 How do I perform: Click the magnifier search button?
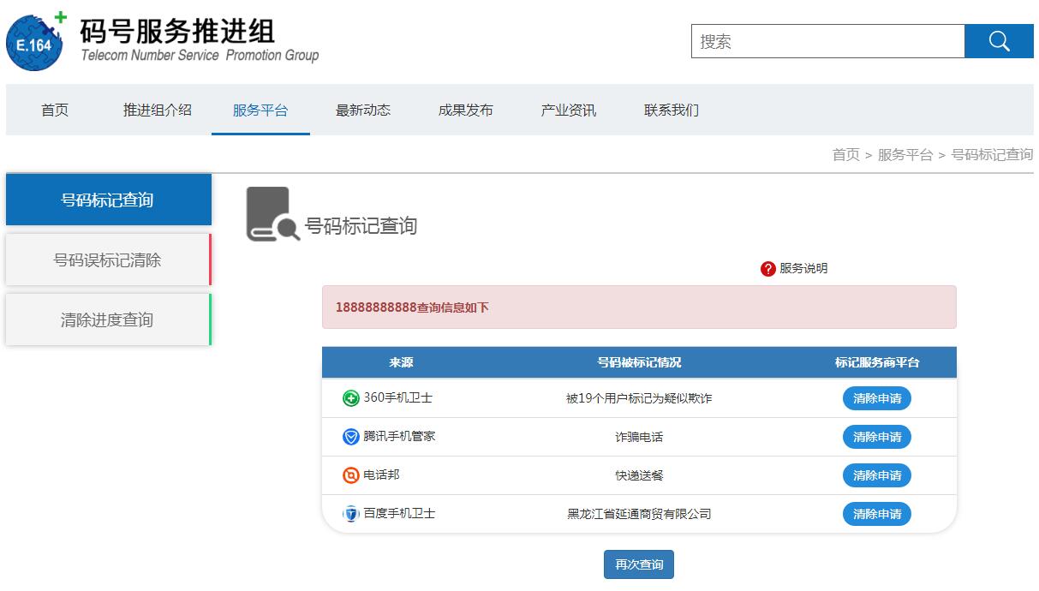tap(998, 41)
